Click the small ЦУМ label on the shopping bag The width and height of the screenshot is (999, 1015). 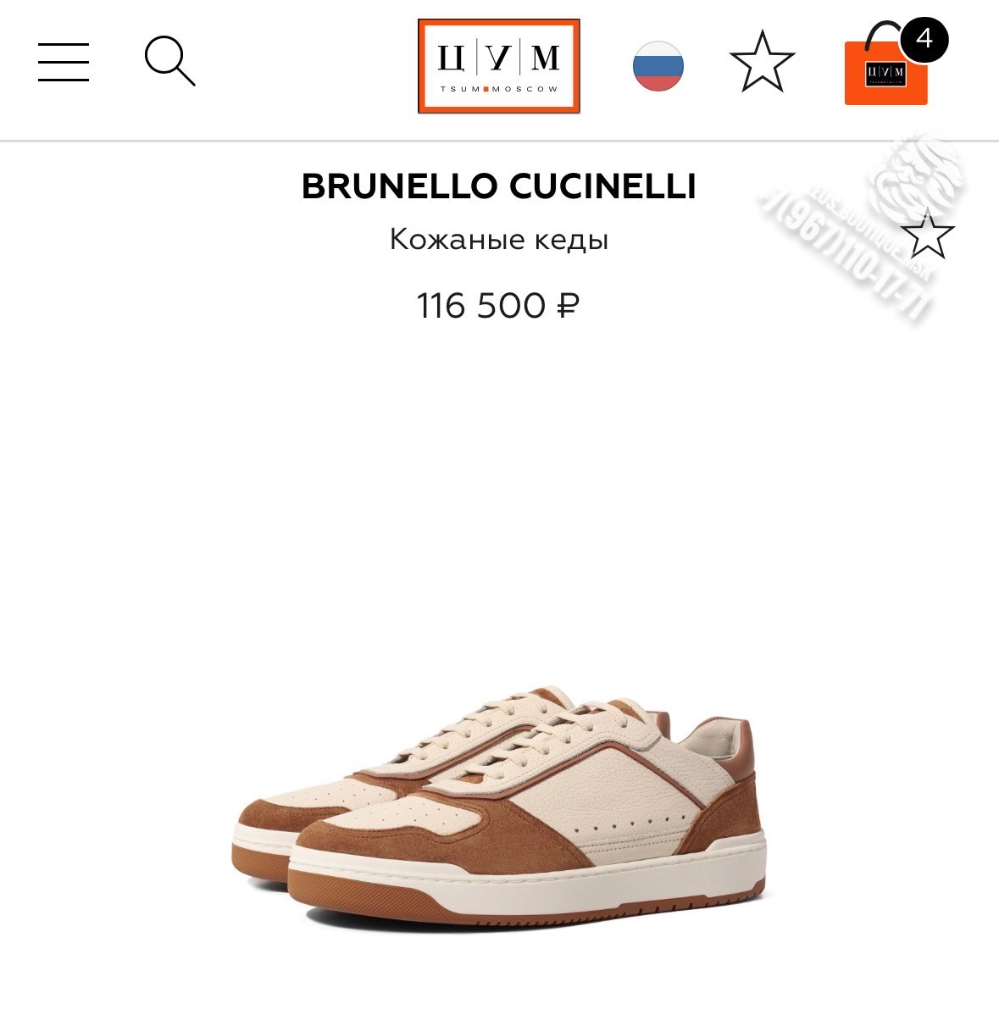[x=885, y=73]
